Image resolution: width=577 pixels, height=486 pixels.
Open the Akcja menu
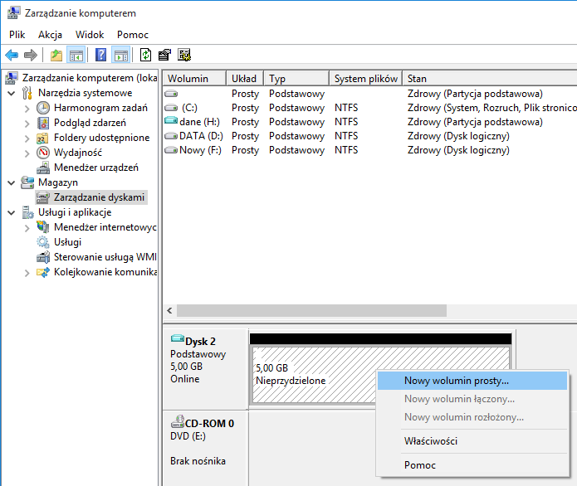pyautogui.click(x=50, y=35)
